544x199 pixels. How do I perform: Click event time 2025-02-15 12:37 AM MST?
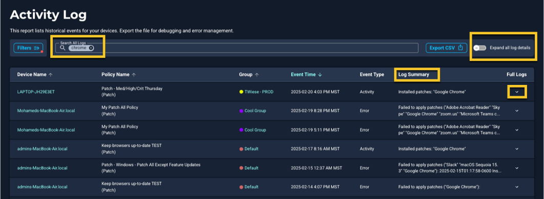point(316,168)
